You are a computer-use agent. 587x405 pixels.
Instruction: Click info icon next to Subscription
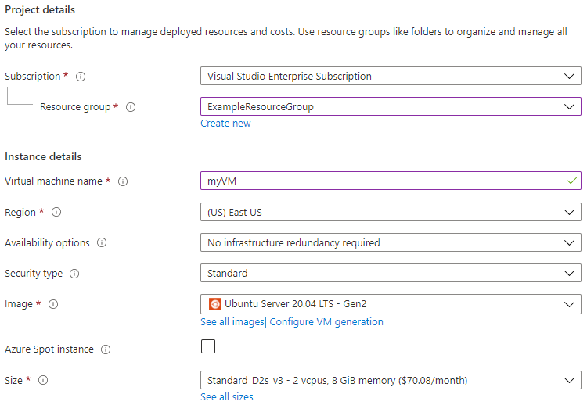tap(81, 77)
